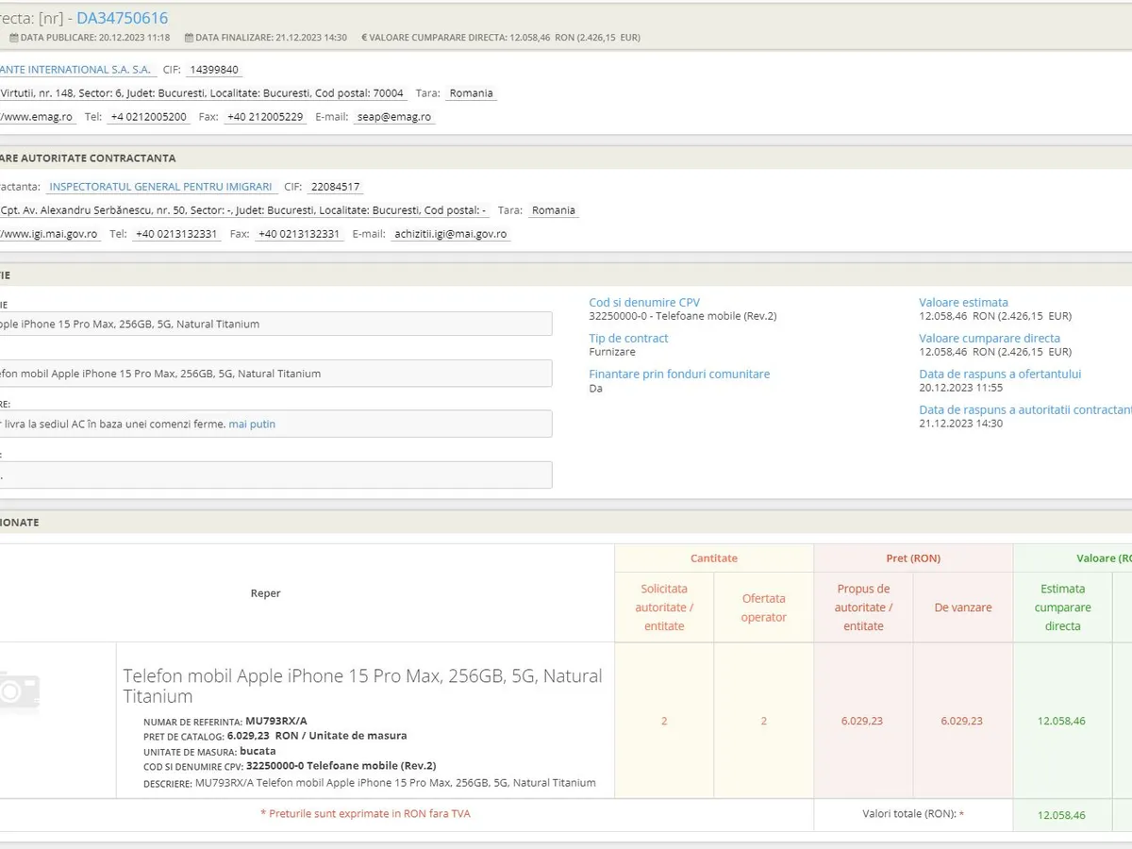Click the calendar icon beside DATA FINALIZARE
This screenshot has height=849, width=1132.
(190, 38)
